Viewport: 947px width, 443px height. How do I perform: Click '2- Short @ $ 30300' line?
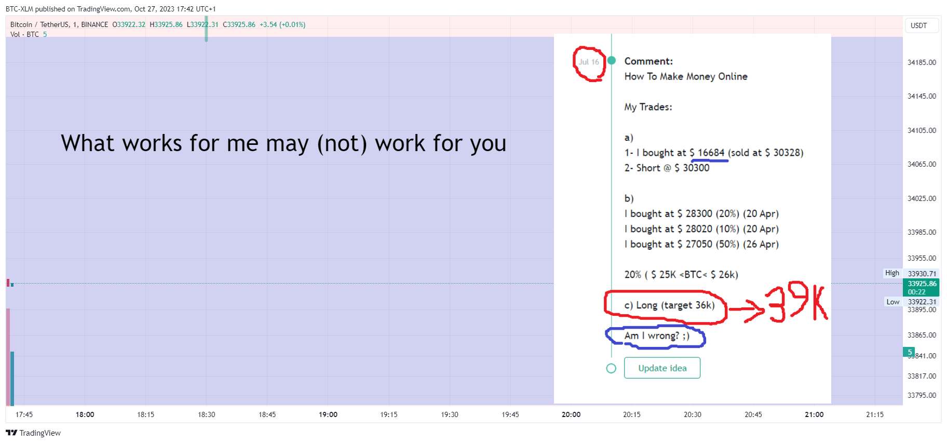tap(667, 168)
